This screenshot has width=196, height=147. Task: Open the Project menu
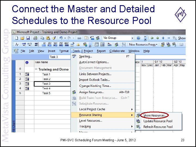(88, 51)
